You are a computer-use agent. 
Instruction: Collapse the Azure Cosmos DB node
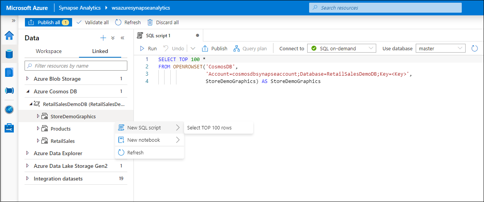coord(28,91)
